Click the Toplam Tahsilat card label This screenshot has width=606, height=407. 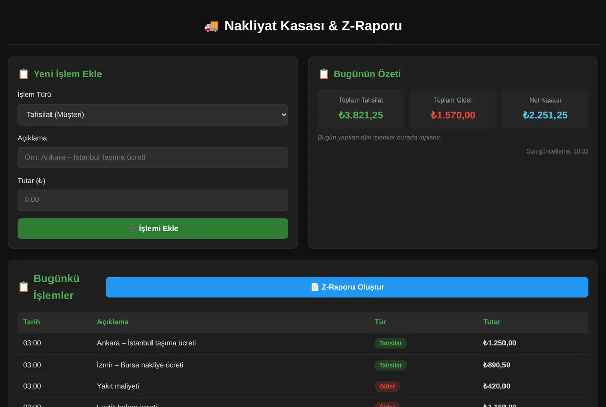[x=361, y=100]
